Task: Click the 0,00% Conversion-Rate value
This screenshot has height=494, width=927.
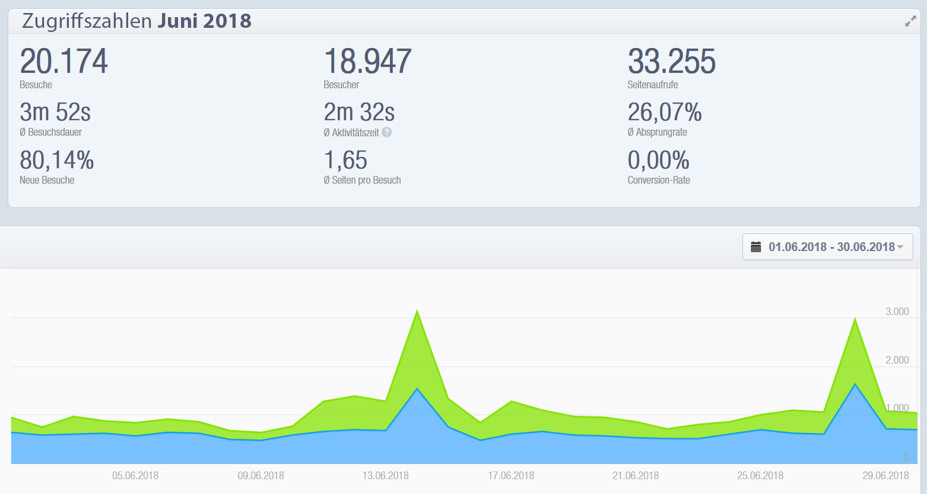Action: tap(658, 160)
